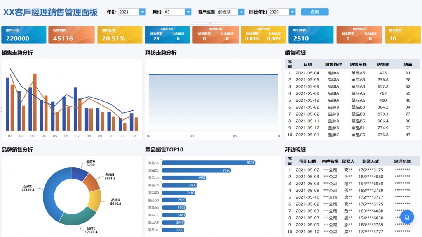Click the 單品A6 cell in row 5
The width and height of the screenshot is (422, 237).
point(358,100)
